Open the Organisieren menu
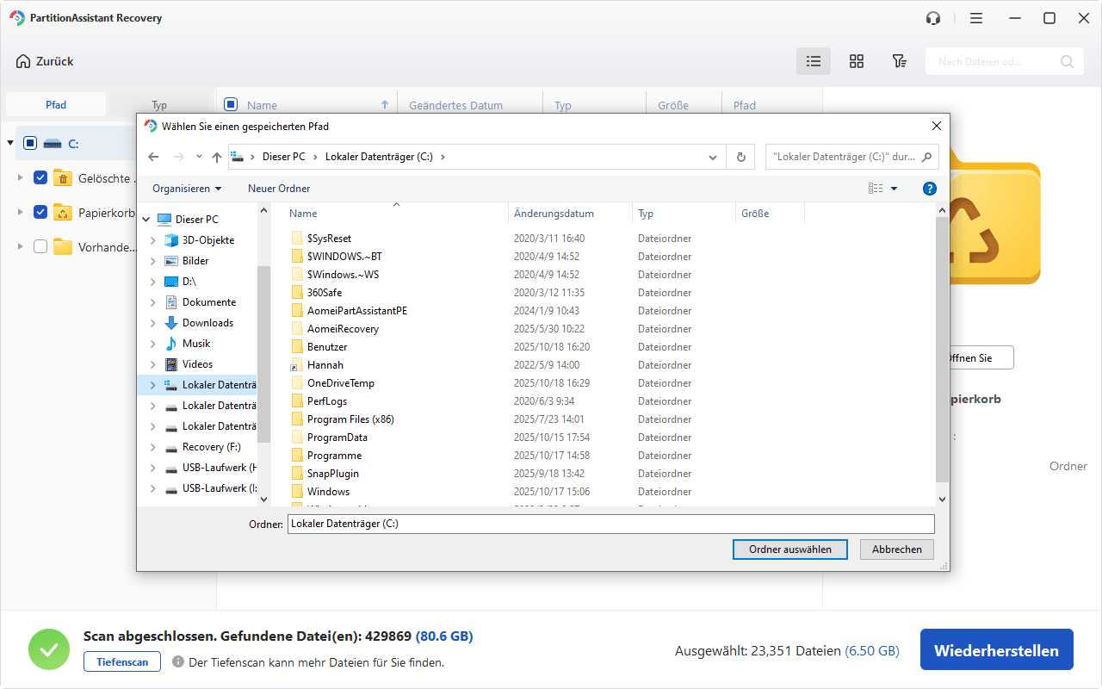 click(x=187, y=189)
